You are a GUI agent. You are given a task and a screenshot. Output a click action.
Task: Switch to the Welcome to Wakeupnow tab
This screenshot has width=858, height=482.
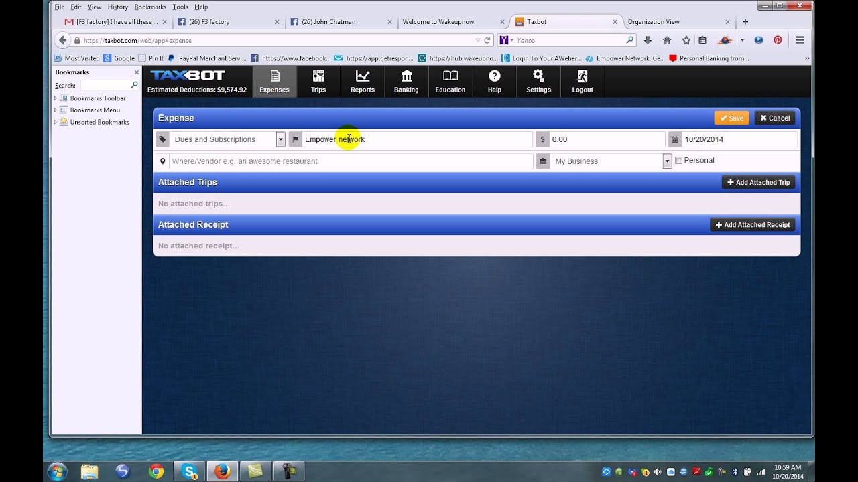click(x=452, y=21)
